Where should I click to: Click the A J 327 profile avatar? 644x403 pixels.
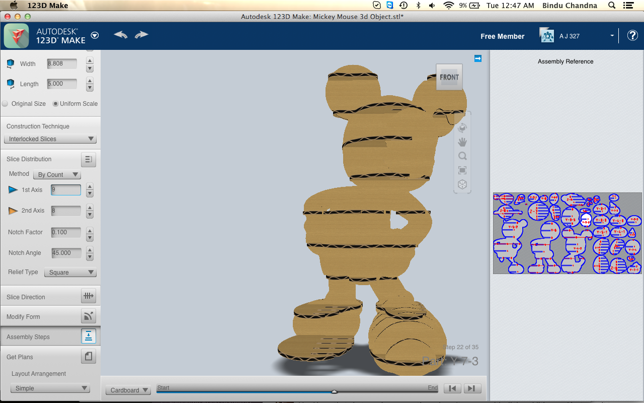(x=547, y=35)
